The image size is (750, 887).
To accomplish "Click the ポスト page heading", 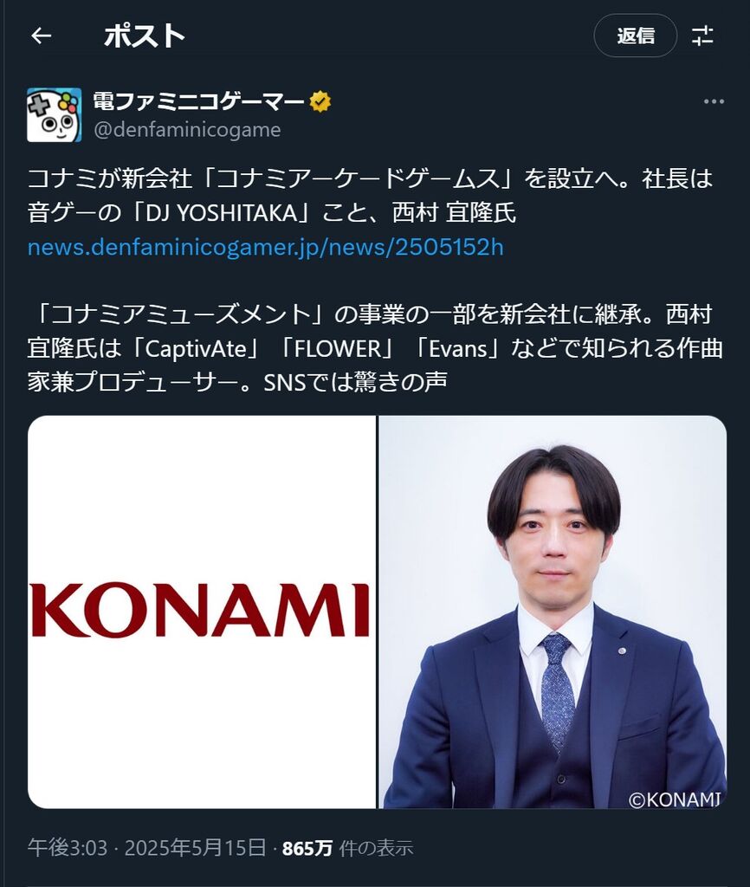I will pyautogui.click(x=145, y=36).
